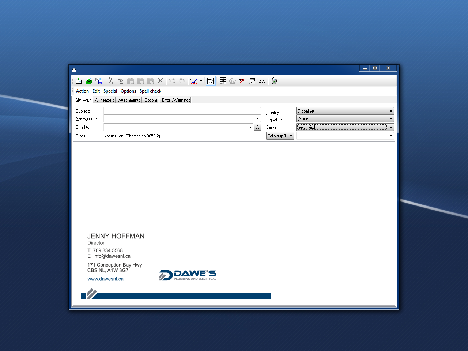Image resolution: width=468 pixels, height=351 pixels.
Task: Click the www.dawesnl.ca link in signature
Action: click(x=105, y=279)
